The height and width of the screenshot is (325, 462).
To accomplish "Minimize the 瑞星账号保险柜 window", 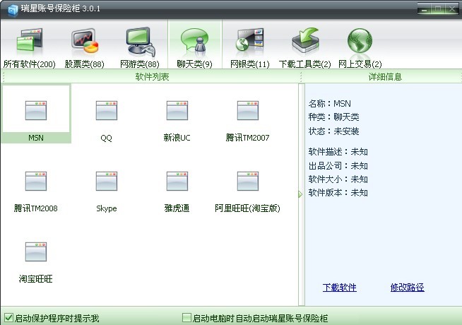I will (x=425, y=9).
